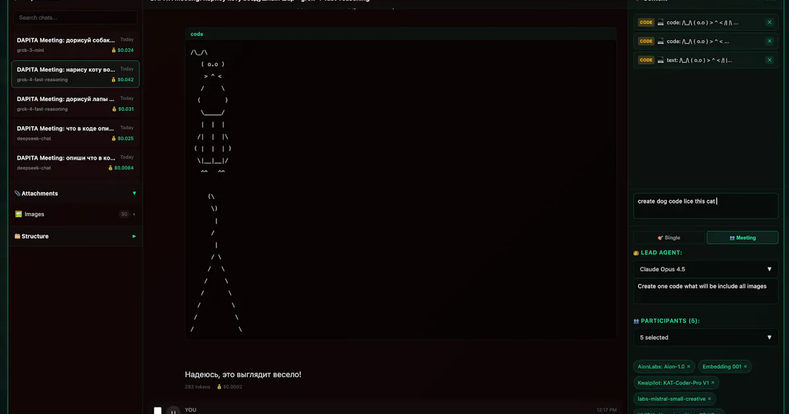Image resolution: width=789 pixels, height=414 pixels.
Task: Click the money bag icon beside $0.0002
Action: 220,386
